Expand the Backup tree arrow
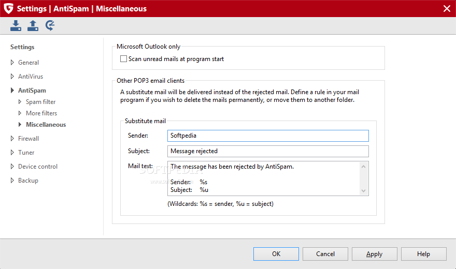The height and width of the screenshot is (269, 456). (12, 180)
